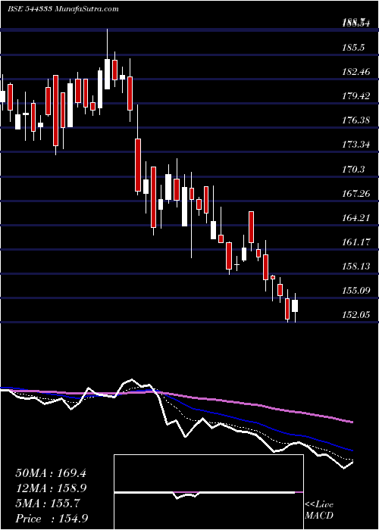The width and height of the screenshot is (379, 530).
Task: Click the <<Live MACD label
Action: coord(319,510)
